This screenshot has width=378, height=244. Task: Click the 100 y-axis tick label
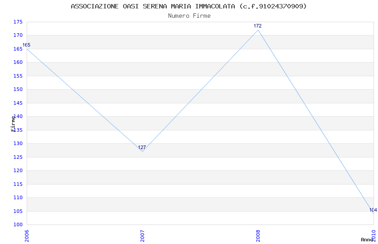[x=18, y=225]
